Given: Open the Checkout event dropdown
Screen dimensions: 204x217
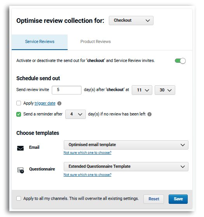Looking at the screenshot, I should point(131,21).
